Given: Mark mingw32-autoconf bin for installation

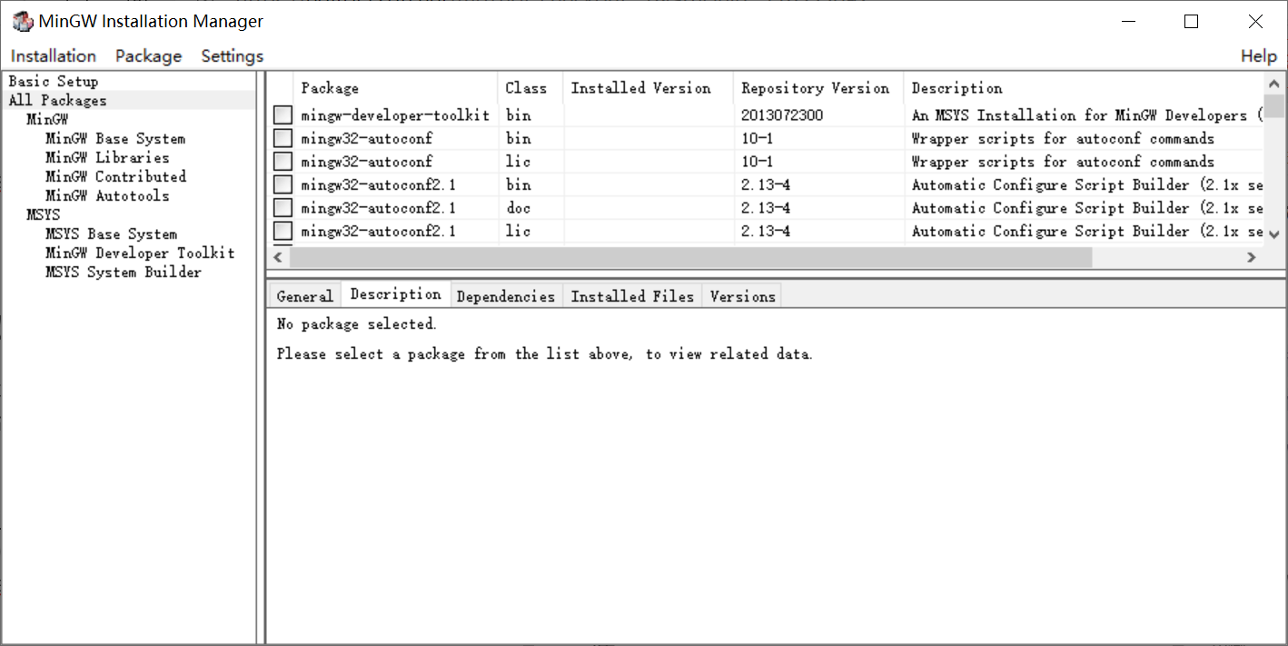Looking at the screenshot, I should [282, 137].
